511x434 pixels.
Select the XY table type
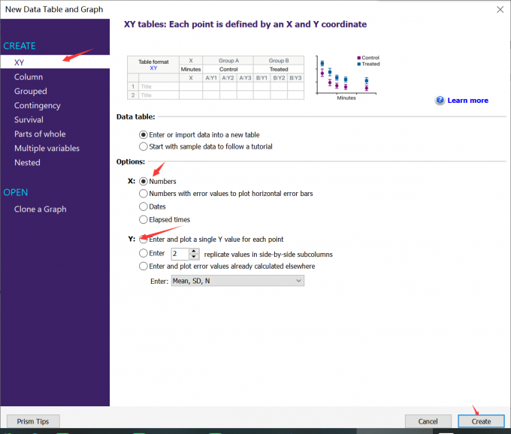point(55,62)
